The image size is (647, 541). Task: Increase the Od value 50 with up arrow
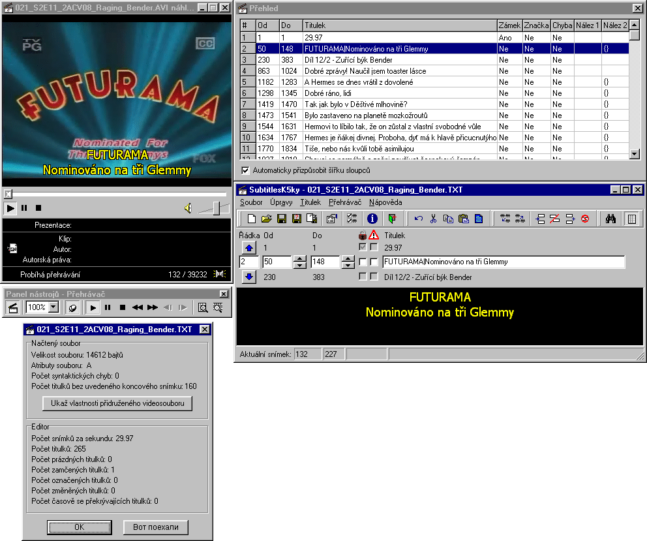click(x=299, y=258)
